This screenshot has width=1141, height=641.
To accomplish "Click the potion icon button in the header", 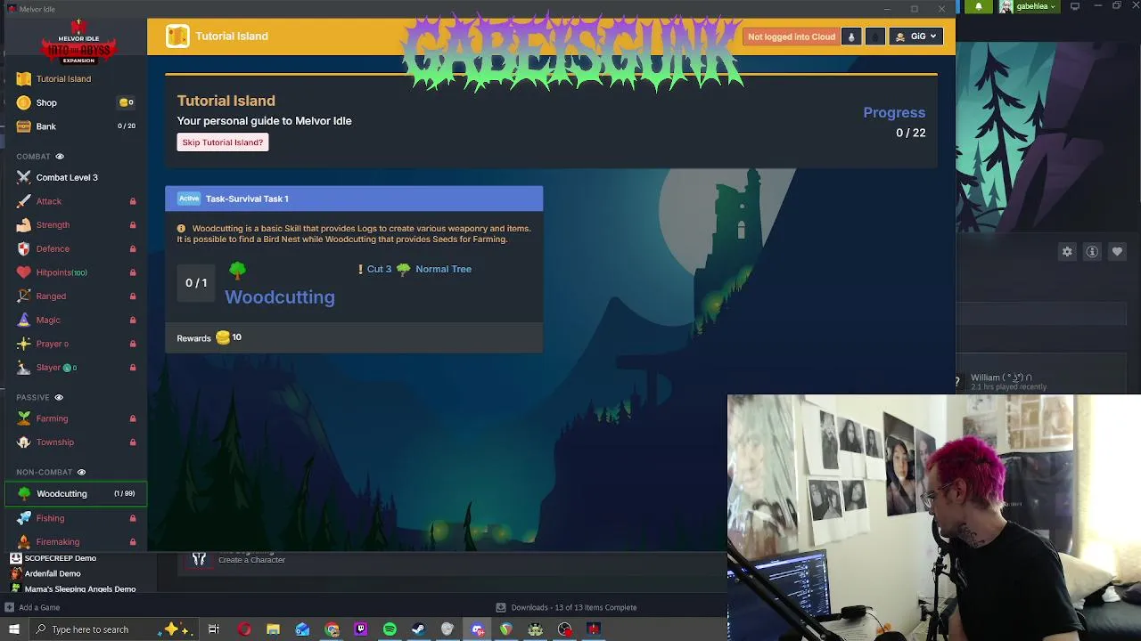I will point(851,37).
